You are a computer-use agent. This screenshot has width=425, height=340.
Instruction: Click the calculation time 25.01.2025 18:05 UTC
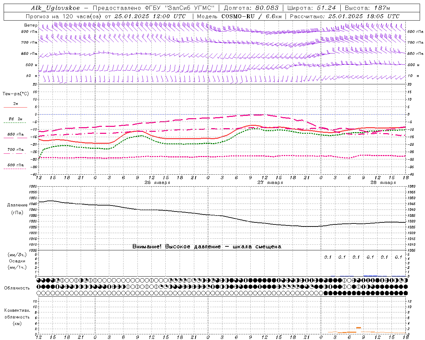tap(364, 16)
